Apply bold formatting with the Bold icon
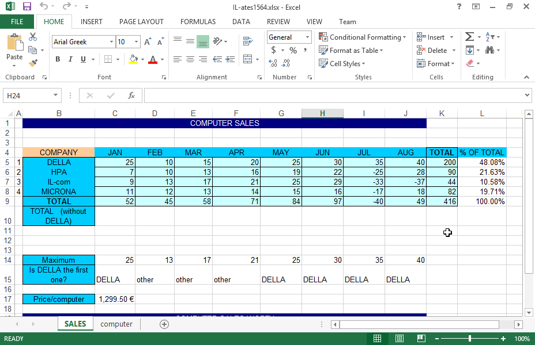Viewport: 535px width, 345px height. pos(57,59)
